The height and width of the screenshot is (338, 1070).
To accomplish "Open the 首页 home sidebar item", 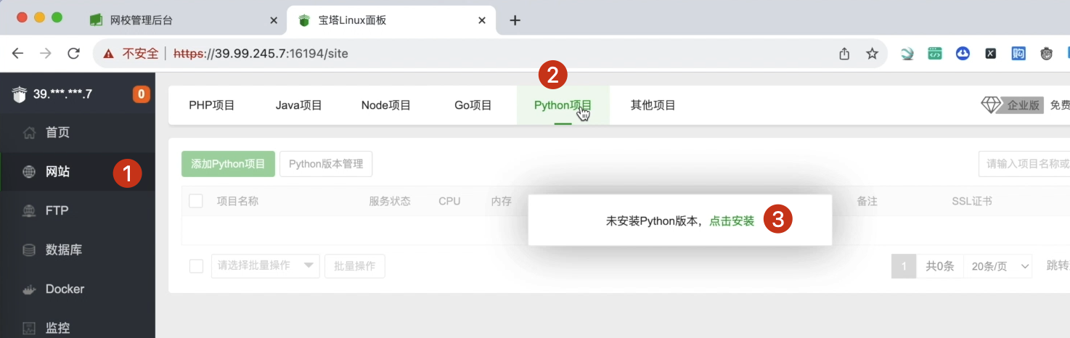I will (78, 133).
